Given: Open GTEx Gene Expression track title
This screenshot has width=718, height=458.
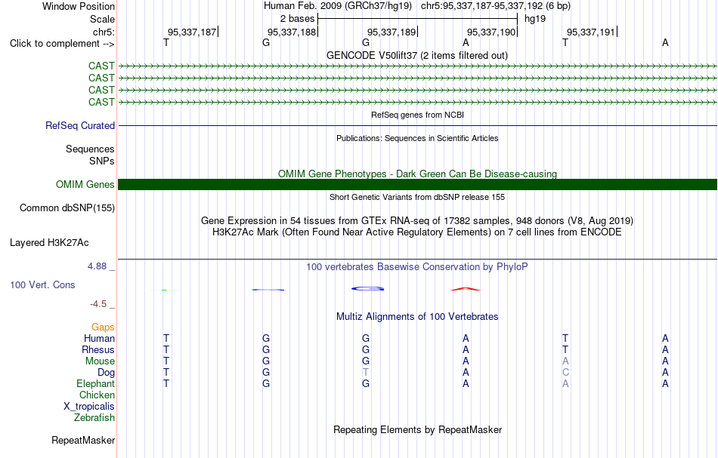Looking at the screenshot, I should pos(417,221).
